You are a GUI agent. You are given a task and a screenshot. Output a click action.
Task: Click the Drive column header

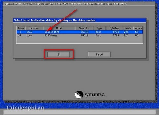click(21, 28)
